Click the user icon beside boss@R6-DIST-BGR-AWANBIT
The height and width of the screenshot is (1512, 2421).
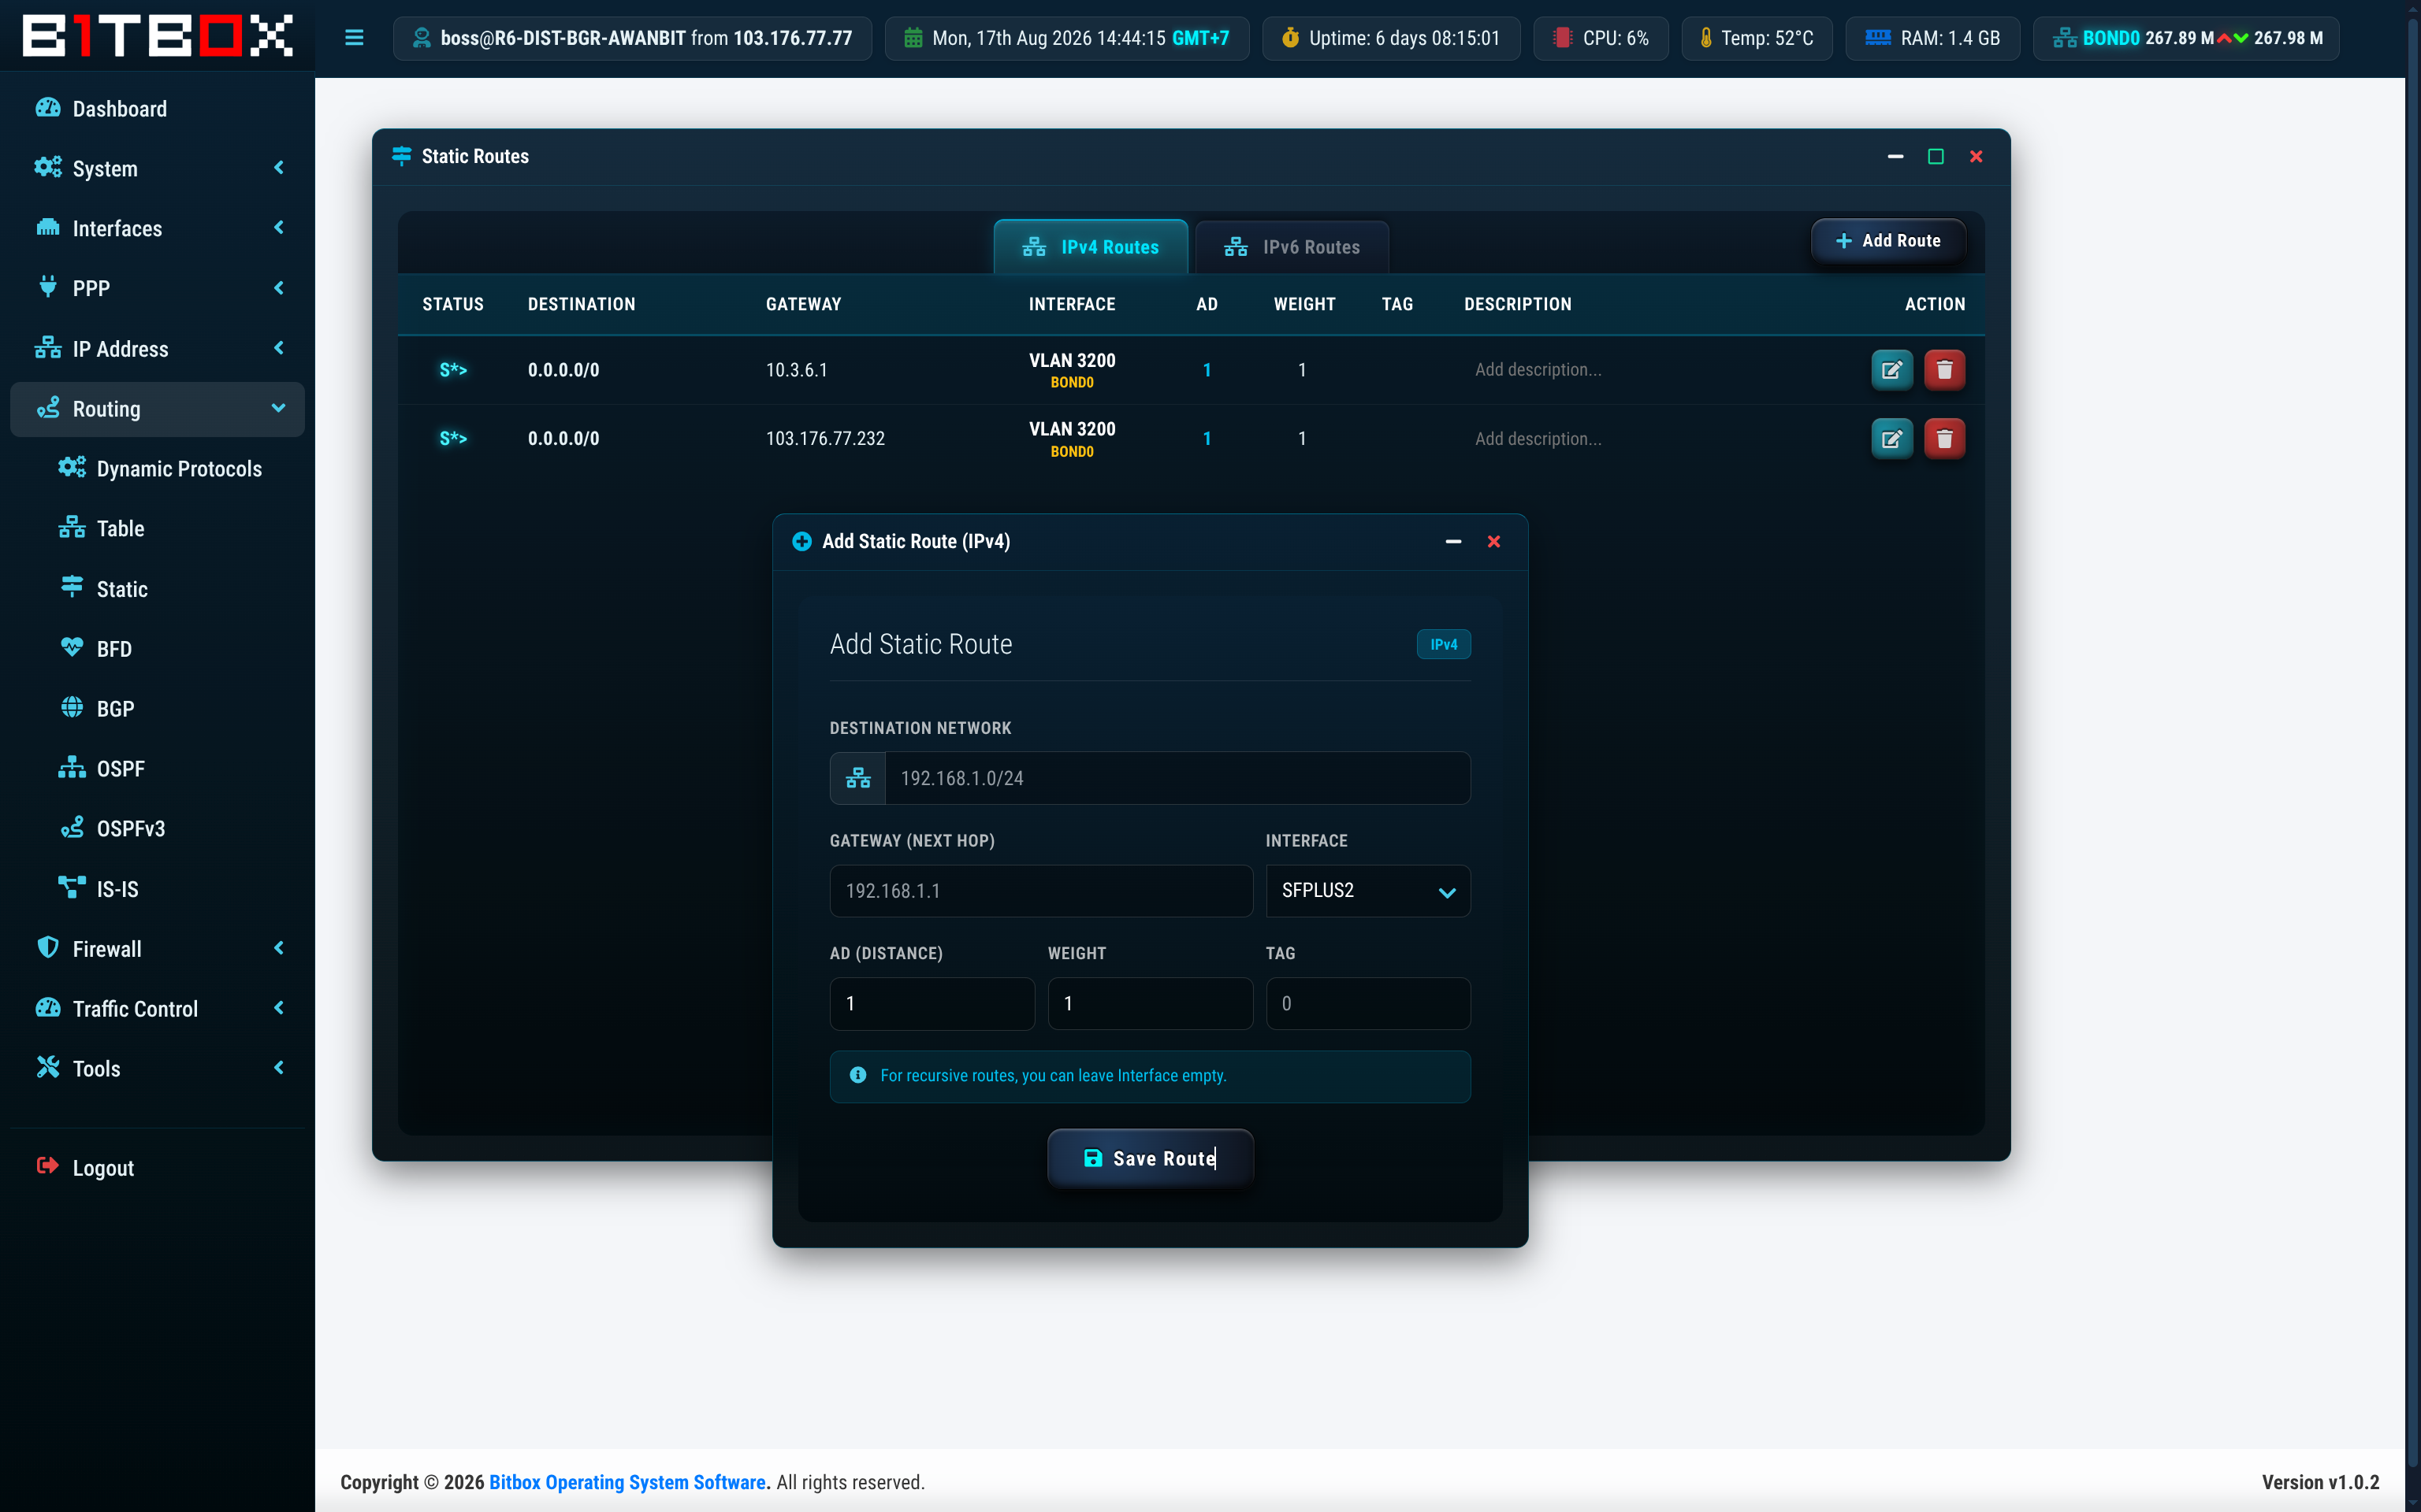421,38
